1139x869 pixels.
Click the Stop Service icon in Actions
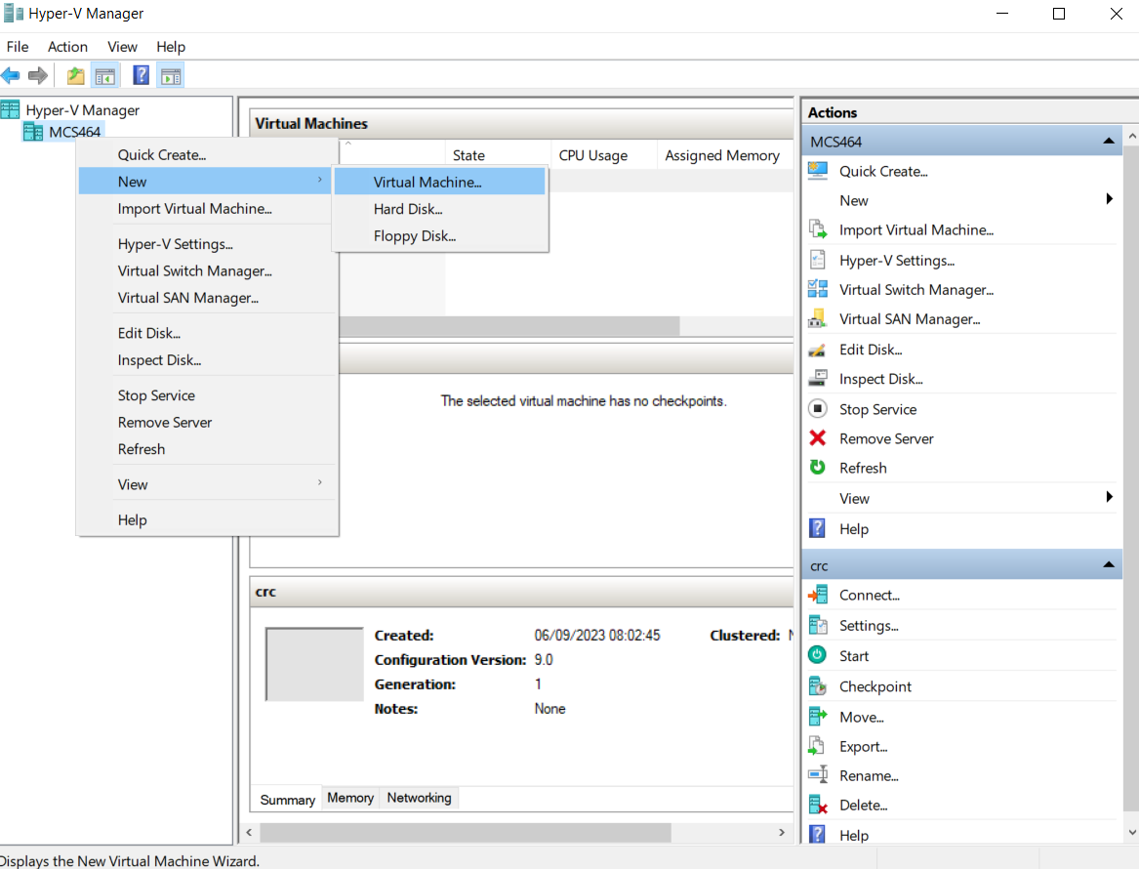[x=818, y=409]
